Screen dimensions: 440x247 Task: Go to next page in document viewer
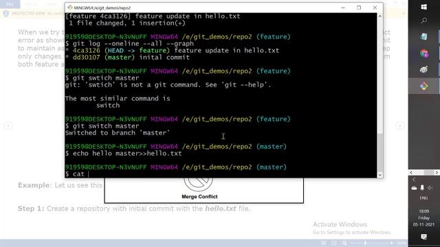pyautogui.click(x=400, y=126)
